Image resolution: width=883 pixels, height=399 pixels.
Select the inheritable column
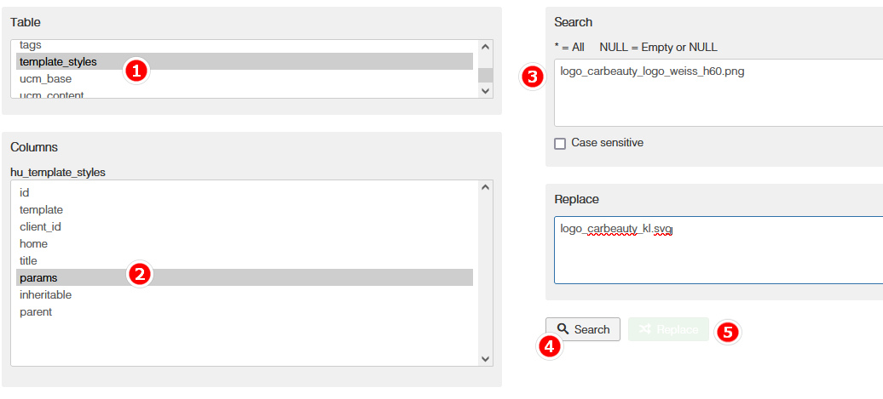tap(45, 294)
